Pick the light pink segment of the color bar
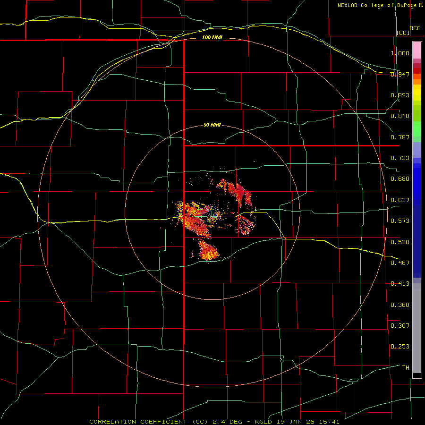The width and height of the screenshot is (425, 425). 417,50
